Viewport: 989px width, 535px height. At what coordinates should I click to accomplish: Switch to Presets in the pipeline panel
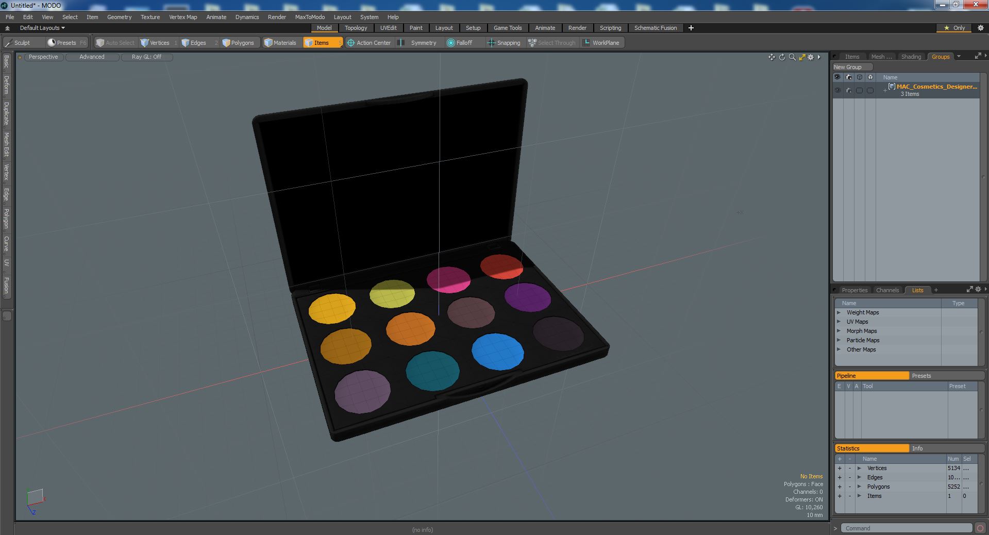947,376
